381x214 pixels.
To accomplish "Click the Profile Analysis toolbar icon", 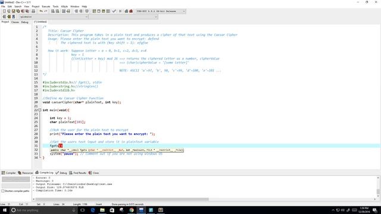I will pyautogui.click(x=126, y=11).
